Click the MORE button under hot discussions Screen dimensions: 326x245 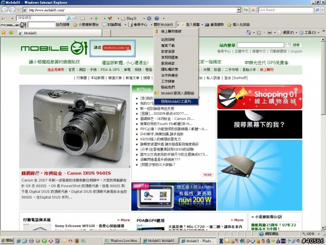(x=207, y=175)
